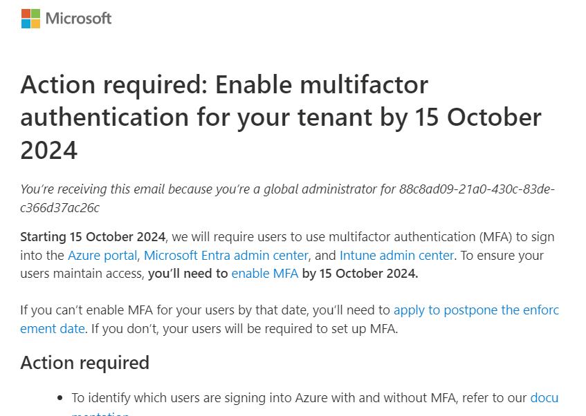Click the Microsoft wordmark text
This screenshot has width=586, height=416.
click(78, 19)
